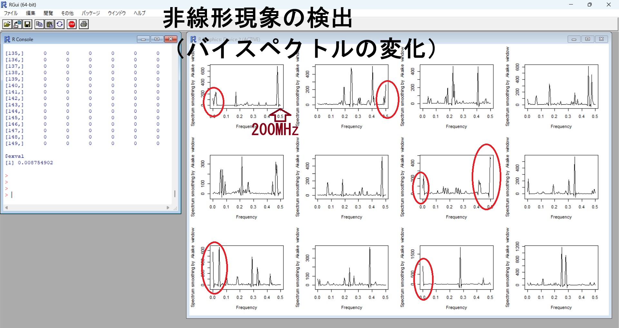
Task: Click the bottom-row second spectrum plot
Action: tap(352, 267)
